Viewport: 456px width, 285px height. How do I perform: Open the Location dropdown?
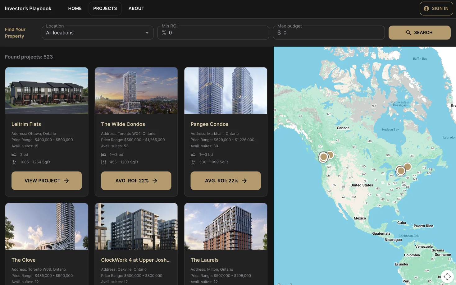coord(98,33)
